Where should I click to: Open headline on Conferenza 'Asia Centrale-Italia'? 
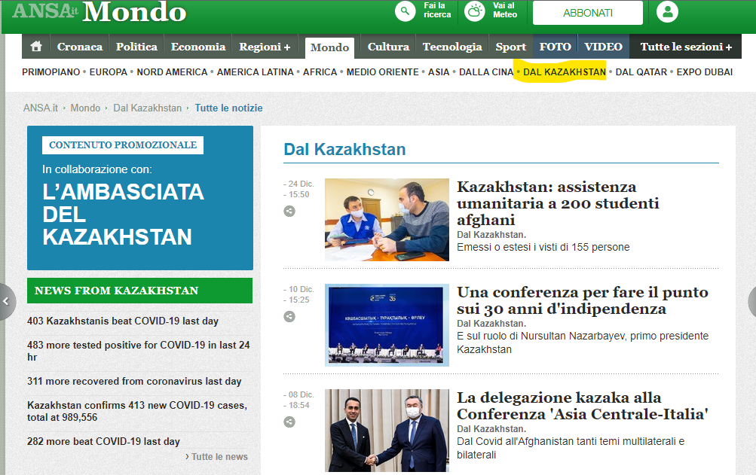click(583, 406)
